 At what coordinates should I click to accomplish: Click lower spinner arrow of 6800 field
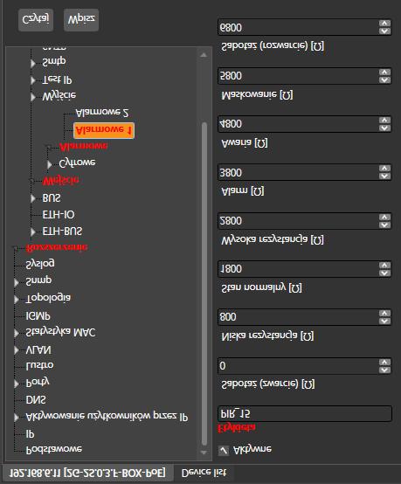[384, 31]
